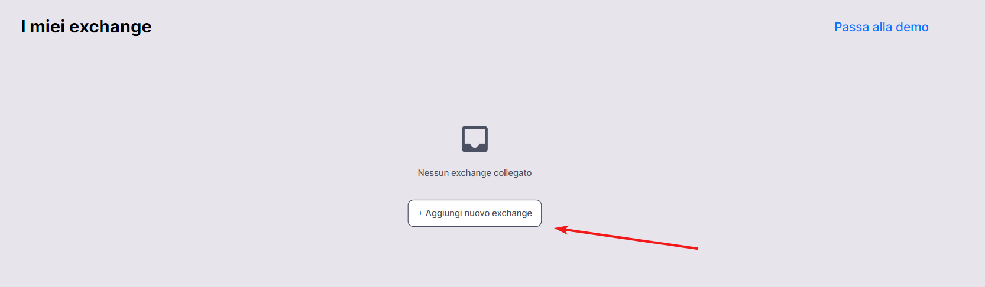Follow the blue 'Passa alla demo' link
Viewport: 985px width, 287px height.
(x=881, y=27)
